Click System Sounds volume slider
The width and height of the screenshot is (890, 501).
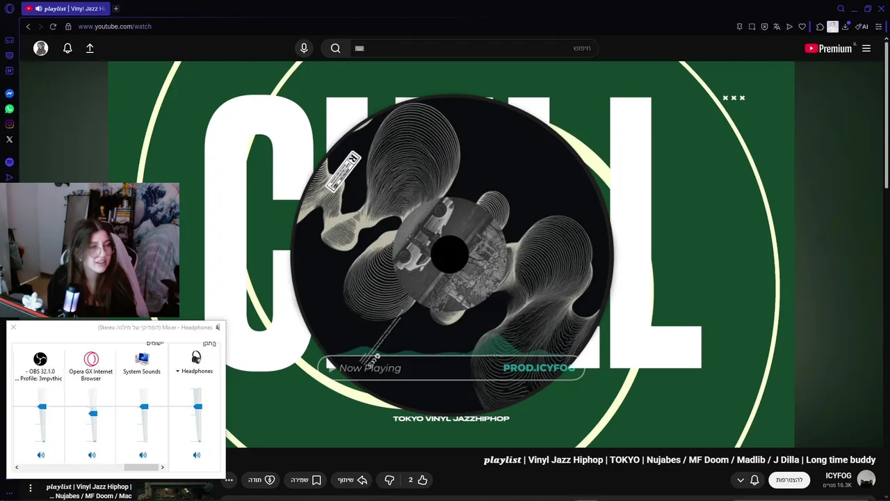click(144, 406)
